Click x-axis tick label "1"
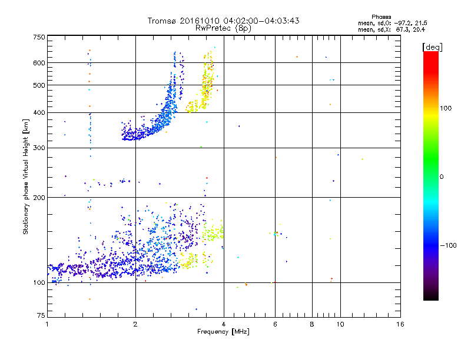Screen dimensions: 471x353 (47, 324)
